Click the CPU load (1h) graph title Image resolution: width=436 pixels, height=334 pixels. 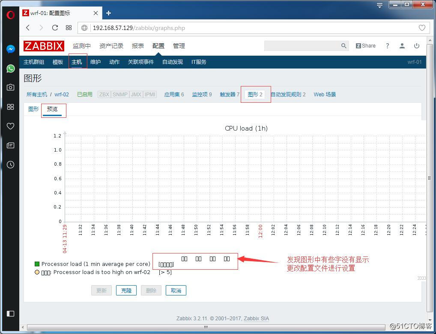[x=246, y=128]
